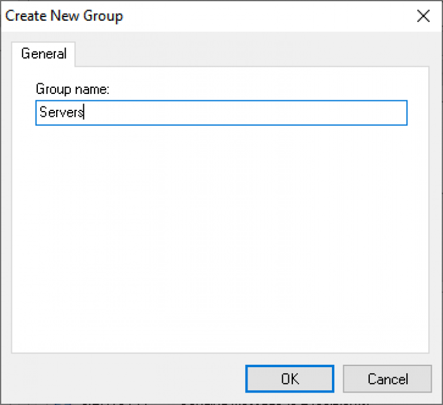Abort new group creation via Cancel
The height and width of the screenshot is (405, 443).
click(388, 379)
